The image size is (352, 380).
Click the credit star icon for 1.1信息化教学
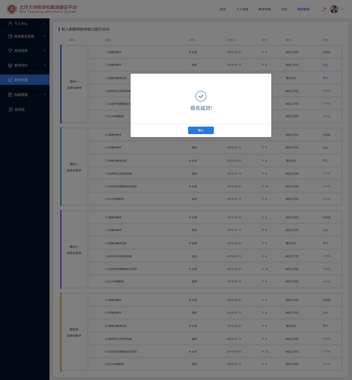click(263, 52)
